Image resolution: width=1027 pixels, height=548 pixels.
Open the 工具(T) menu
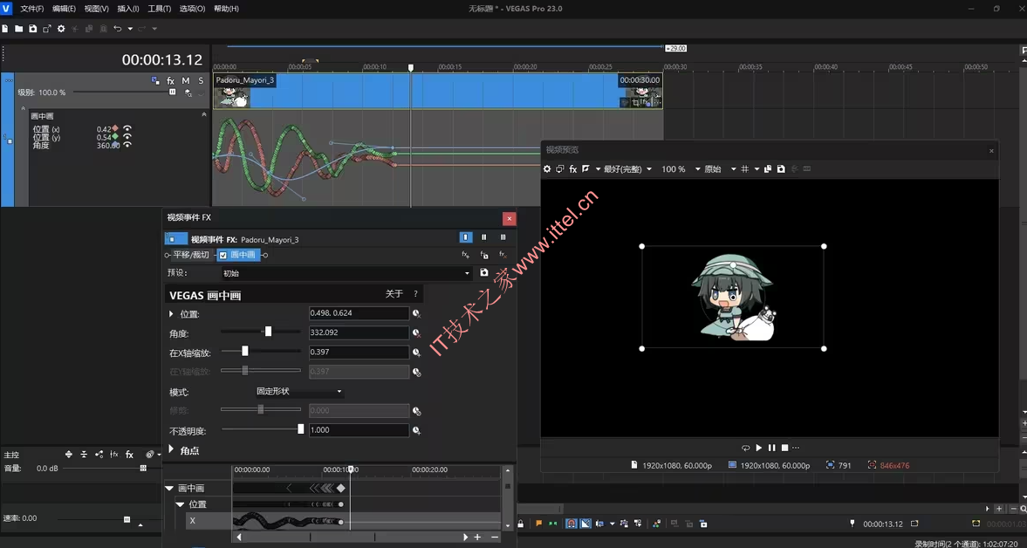click(159, 9)
